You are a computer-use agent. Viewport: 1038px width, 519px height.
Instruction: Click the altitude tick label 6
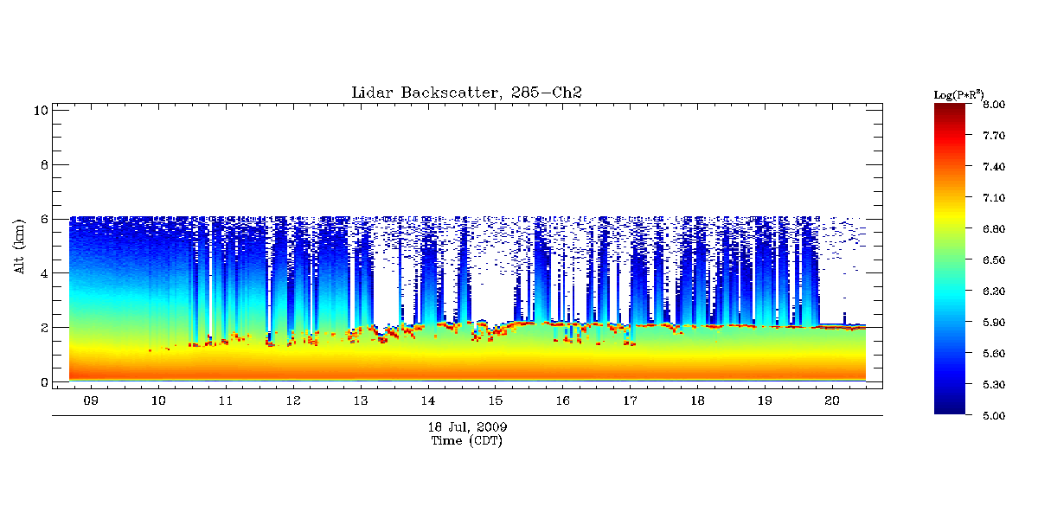pyautogui.click(x=43, y=219)
